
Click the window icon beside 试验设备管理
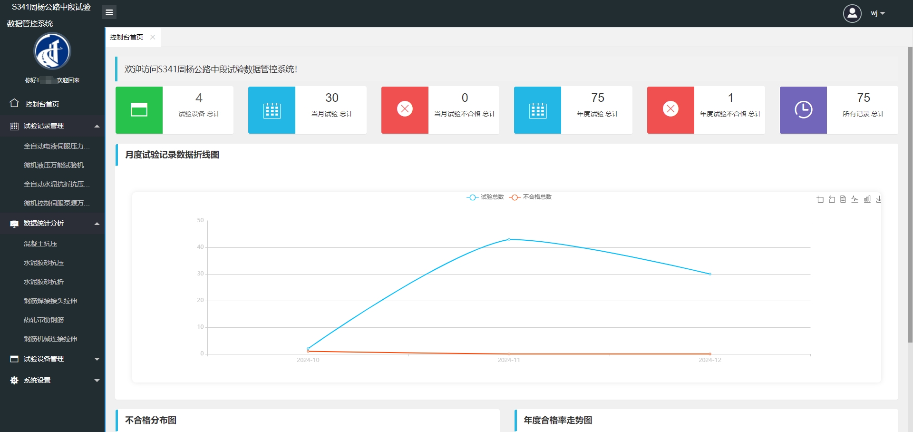click(x=14, y=359)
